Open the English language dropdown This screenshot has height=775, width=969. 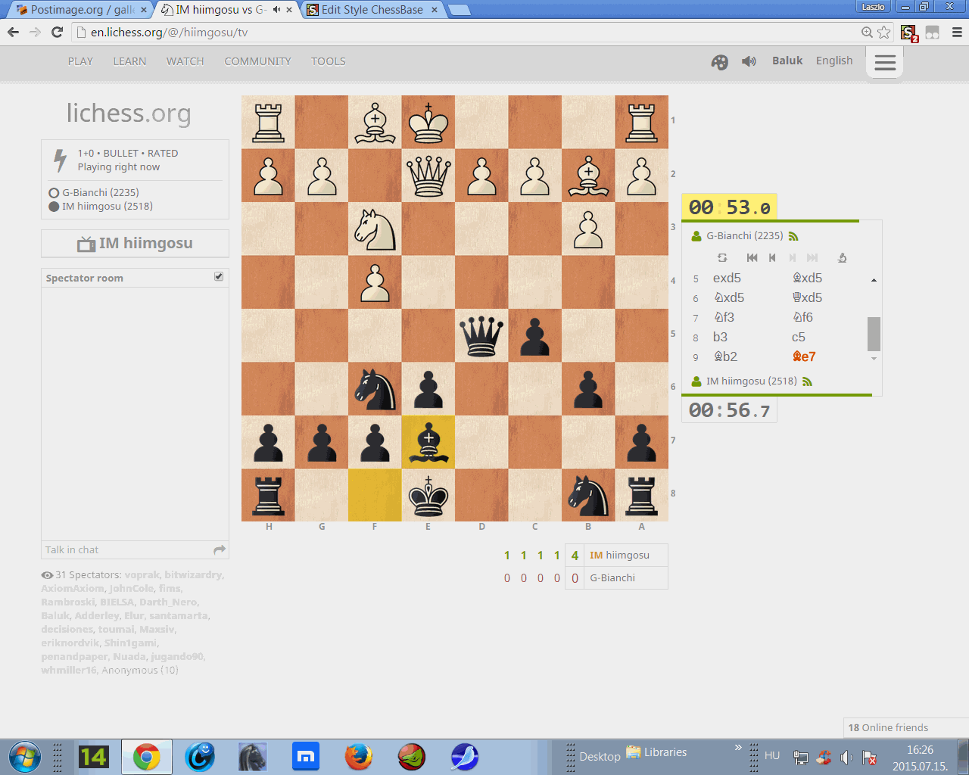pos(834,61)
